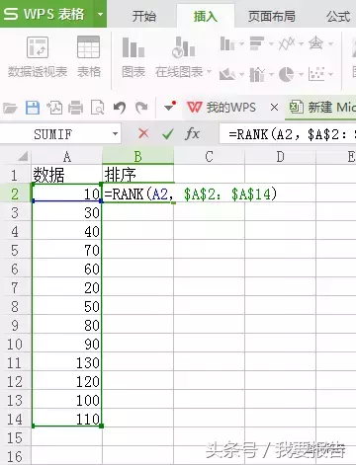Click cell B2 containing RANK formula
Image resolution: width=356 pixels, height=465 pixels.
pos(138,194)
